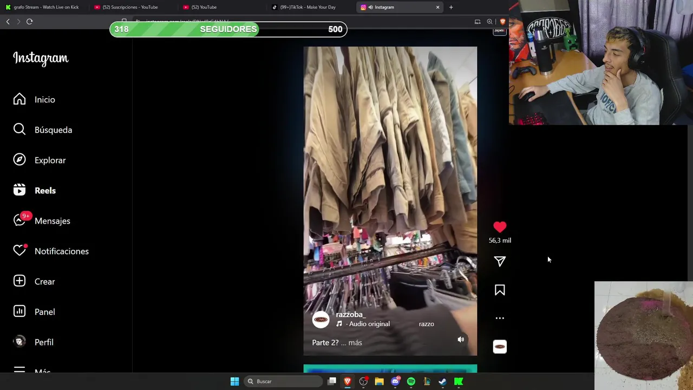
Task: Open Discord from taskbar
Action: tap(395, 381)
